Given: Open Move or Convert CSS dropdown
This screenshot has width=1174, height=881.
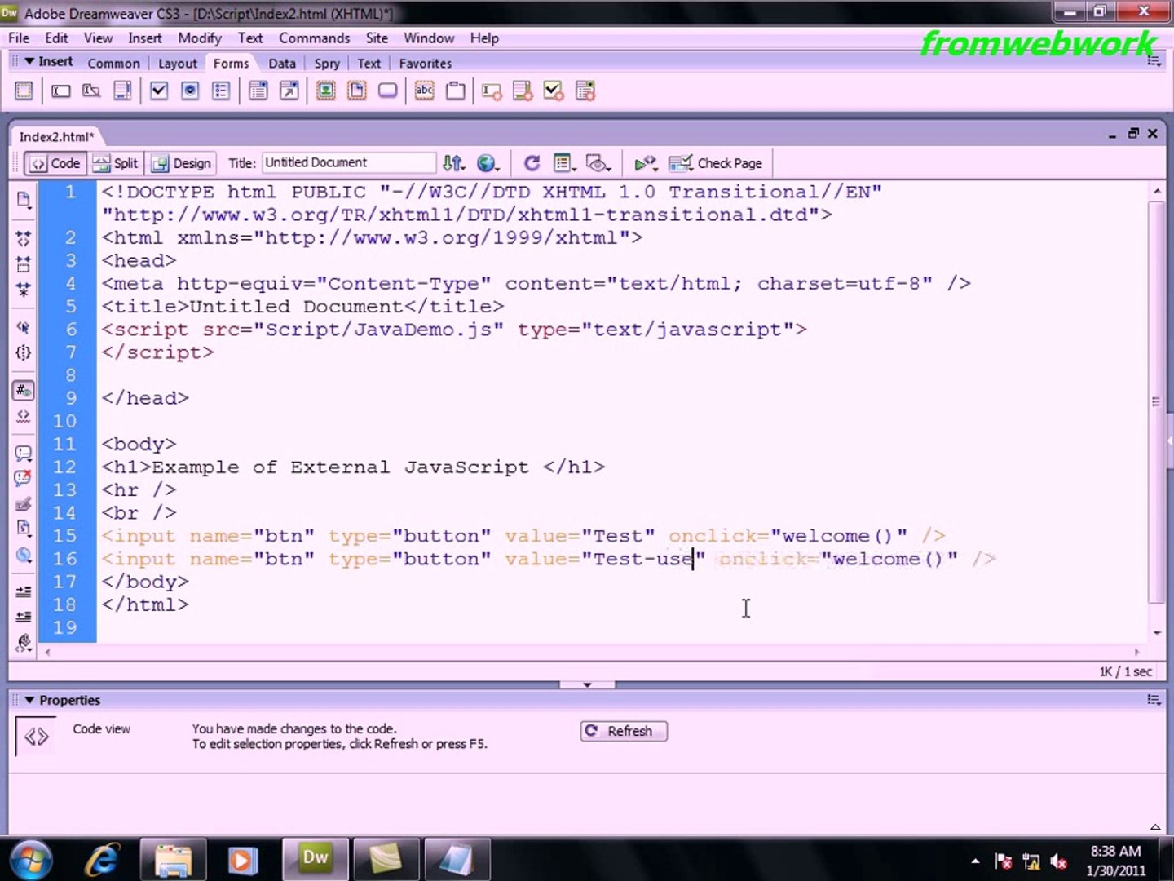Looking at the screenshot, I should pos(24,555).
